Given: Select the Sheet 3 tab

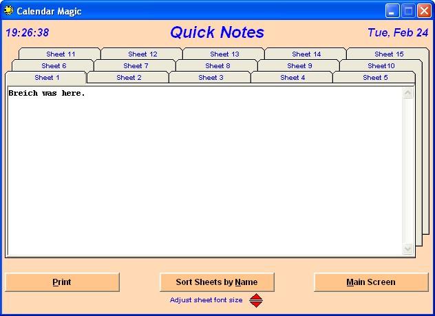Looking at the screenshot, I should click(211, 78).
